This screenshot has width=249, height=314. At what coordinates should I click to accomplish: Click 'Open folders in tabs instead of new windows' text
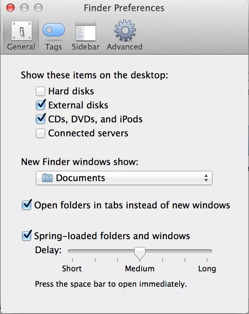click(x=132, y=205)
